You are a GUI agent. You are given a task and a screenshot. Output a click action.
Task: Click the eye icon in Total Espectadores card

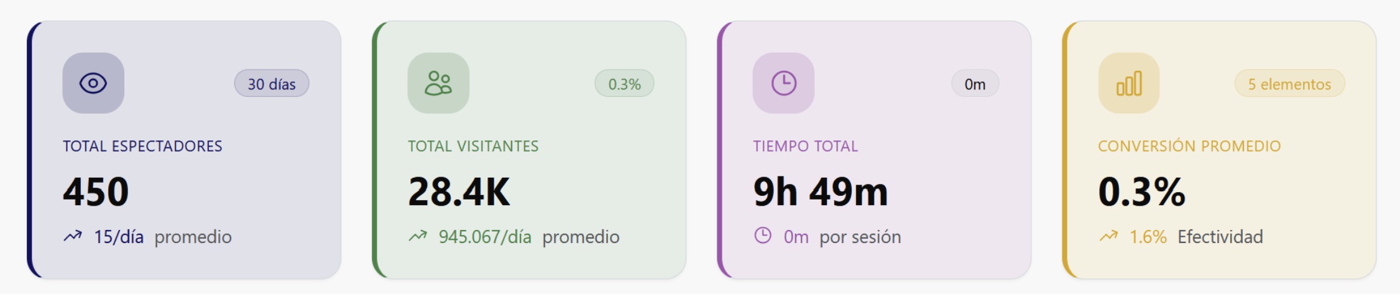[93, 83]
